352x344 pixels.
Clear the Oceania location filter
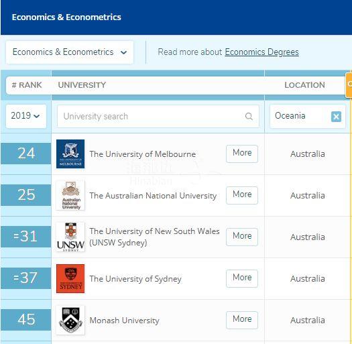pyautogui.click(x=336, y=117)
